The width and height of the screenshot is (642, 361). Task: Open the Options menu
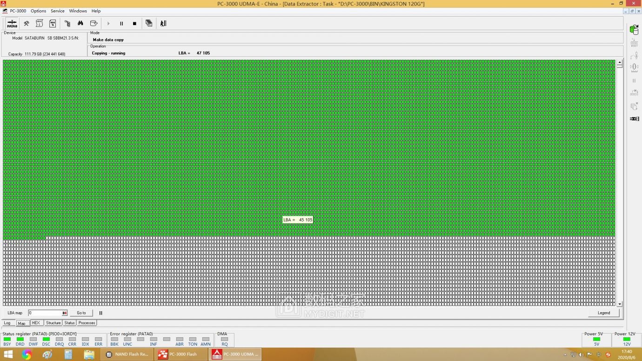tap(38, 11)
